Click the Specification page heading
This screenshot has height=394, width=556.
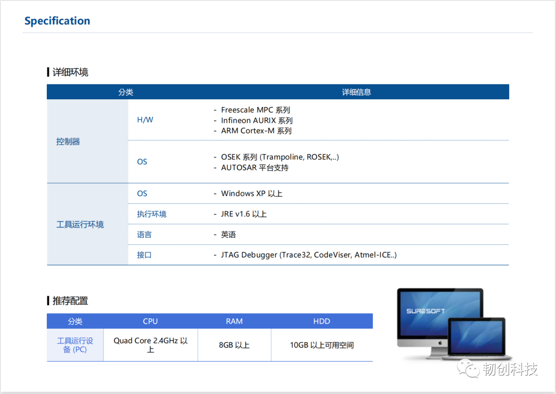[x=57, y=21]
